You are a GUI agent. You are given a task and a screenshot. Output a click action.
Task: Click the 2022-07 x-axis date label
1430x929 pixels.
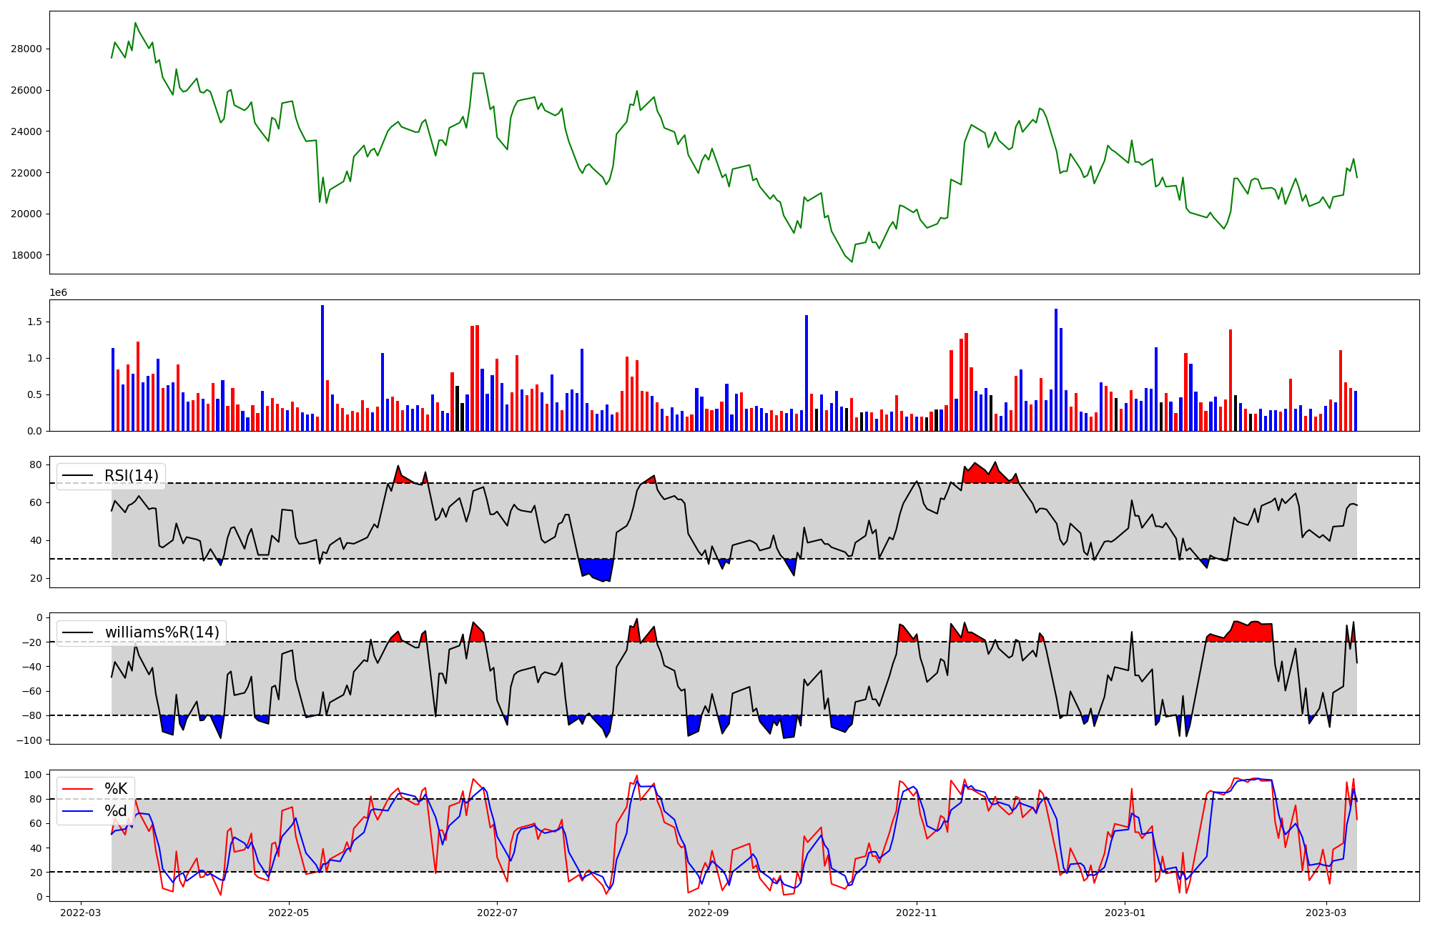coord(497,913)
